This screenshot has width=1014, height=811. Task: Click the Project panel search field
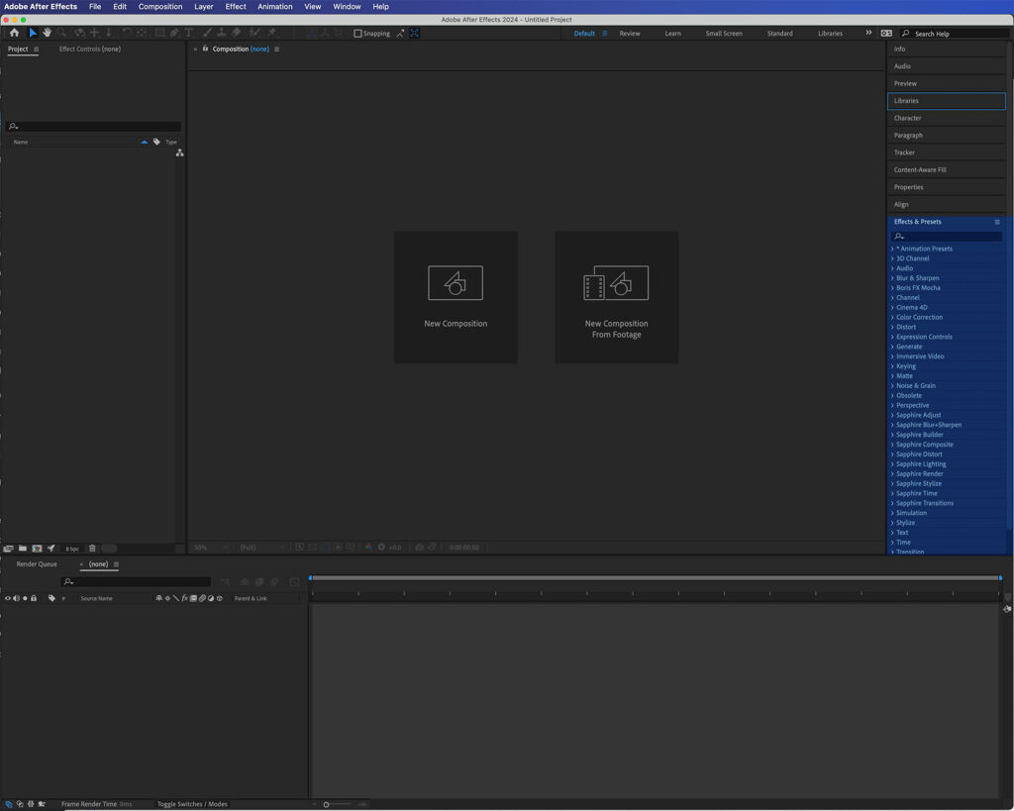pos(94,126)
